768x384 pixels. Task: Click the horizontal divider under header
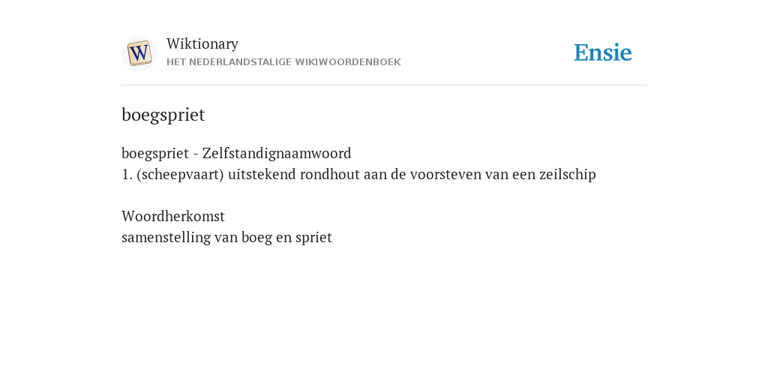384,85
